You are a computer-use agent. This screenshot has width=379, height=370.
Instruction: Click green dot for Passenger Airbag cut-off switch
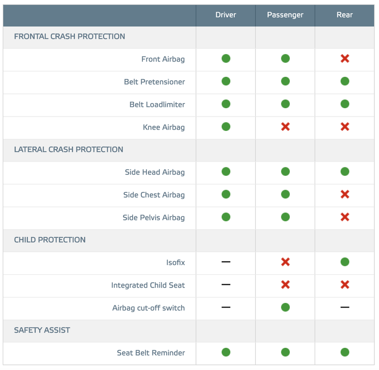click(x=285, y=307)
